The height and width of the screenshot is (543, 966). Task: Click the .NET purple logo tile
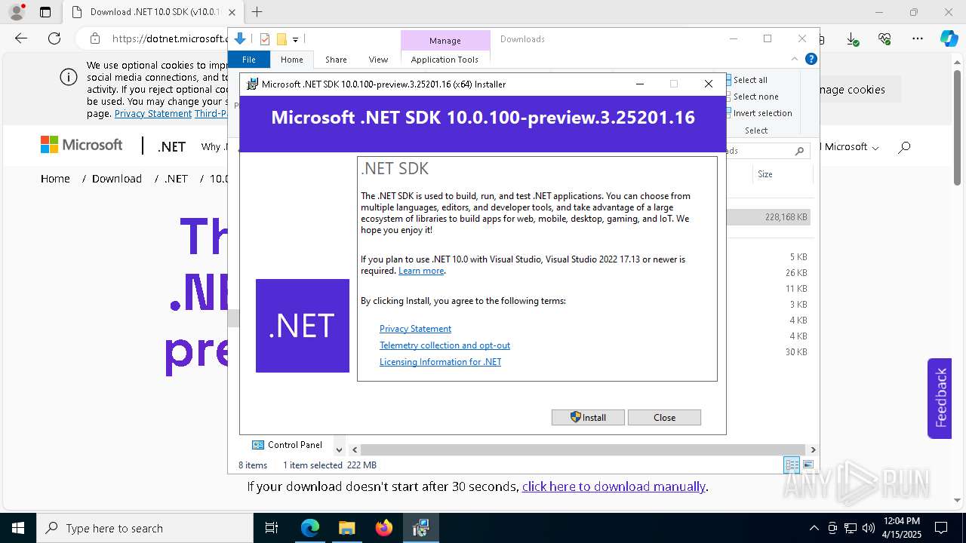[303, 326]
